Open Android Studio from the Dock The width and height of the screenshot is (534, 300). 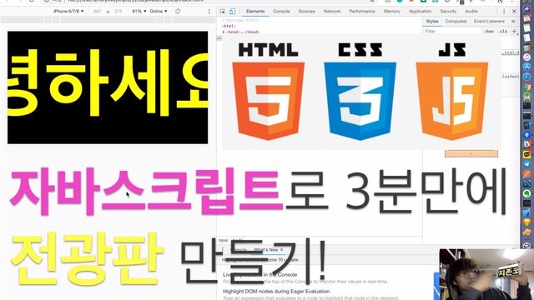pos(526,97)
